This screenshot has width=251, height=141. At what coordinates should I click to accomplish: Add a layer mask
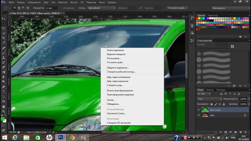tap(226, 132)
